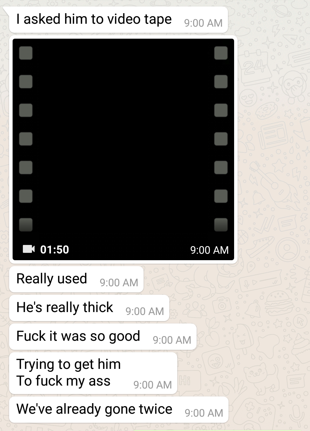This screenshot has height=431, width=310.
Task: Click the top-right film strip perforation
Action: (221, 53)
